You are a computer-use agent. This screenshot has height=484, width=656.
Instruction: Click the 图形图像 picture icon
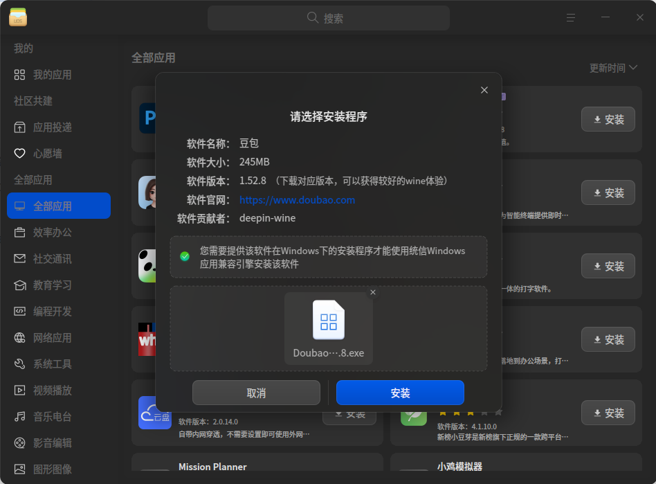pos(19,469)
